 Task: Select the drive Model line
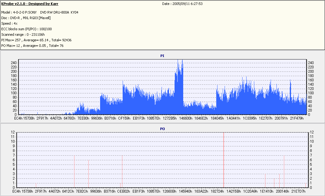point(40,12)
